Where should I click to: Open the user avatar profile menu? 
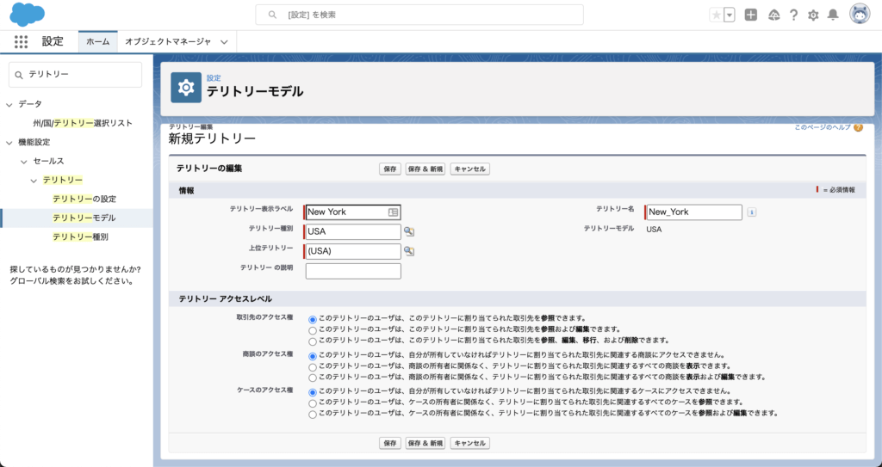[860, 15]
